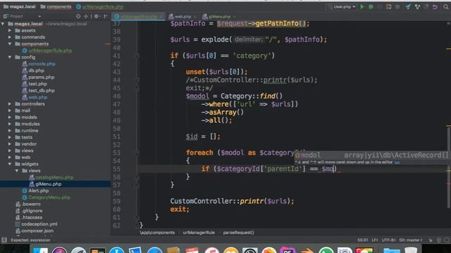Click the class icon beside Alert.php in tree
Image resolution: width=451 pixels, height=253 pixels.
pyautogui.click(x=25, y=190)
